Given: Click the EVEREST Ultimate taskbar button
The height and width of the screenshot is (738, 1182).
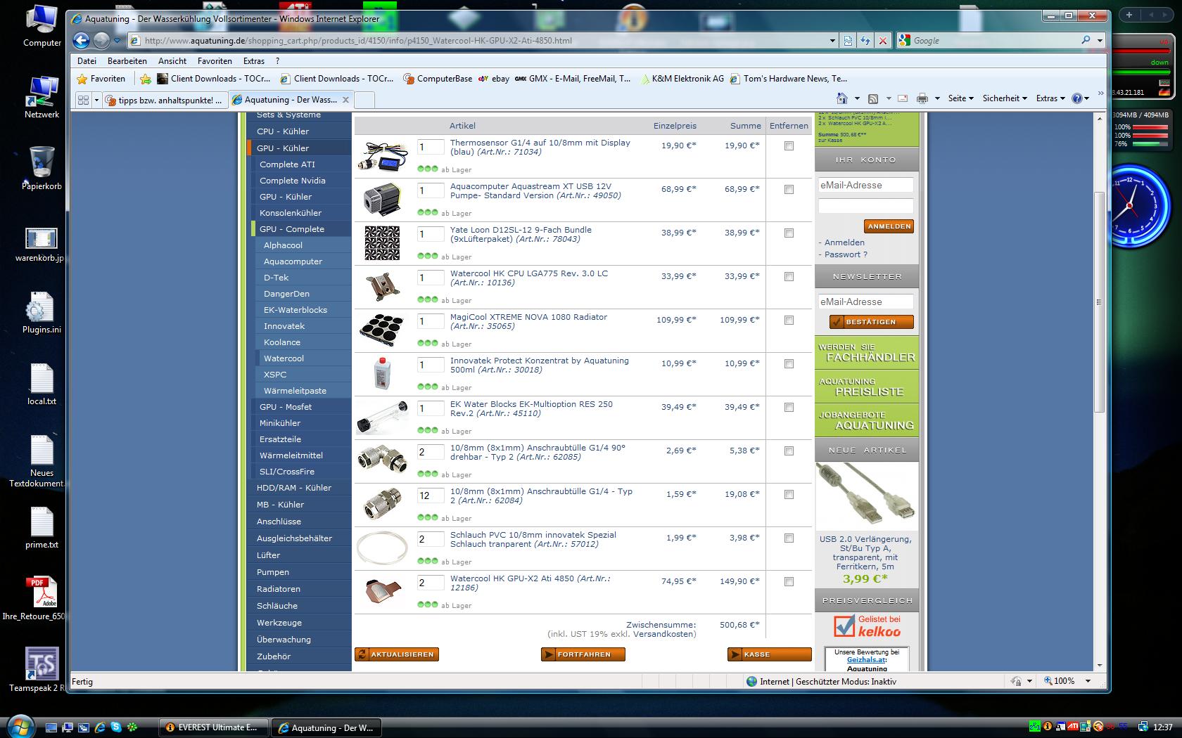Looking at the screenshot, I should coord(214,727).
